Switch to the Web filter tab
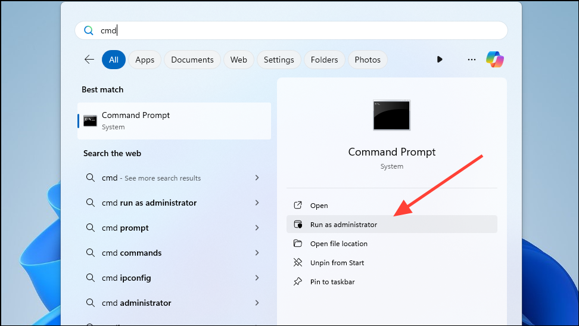 238,60
